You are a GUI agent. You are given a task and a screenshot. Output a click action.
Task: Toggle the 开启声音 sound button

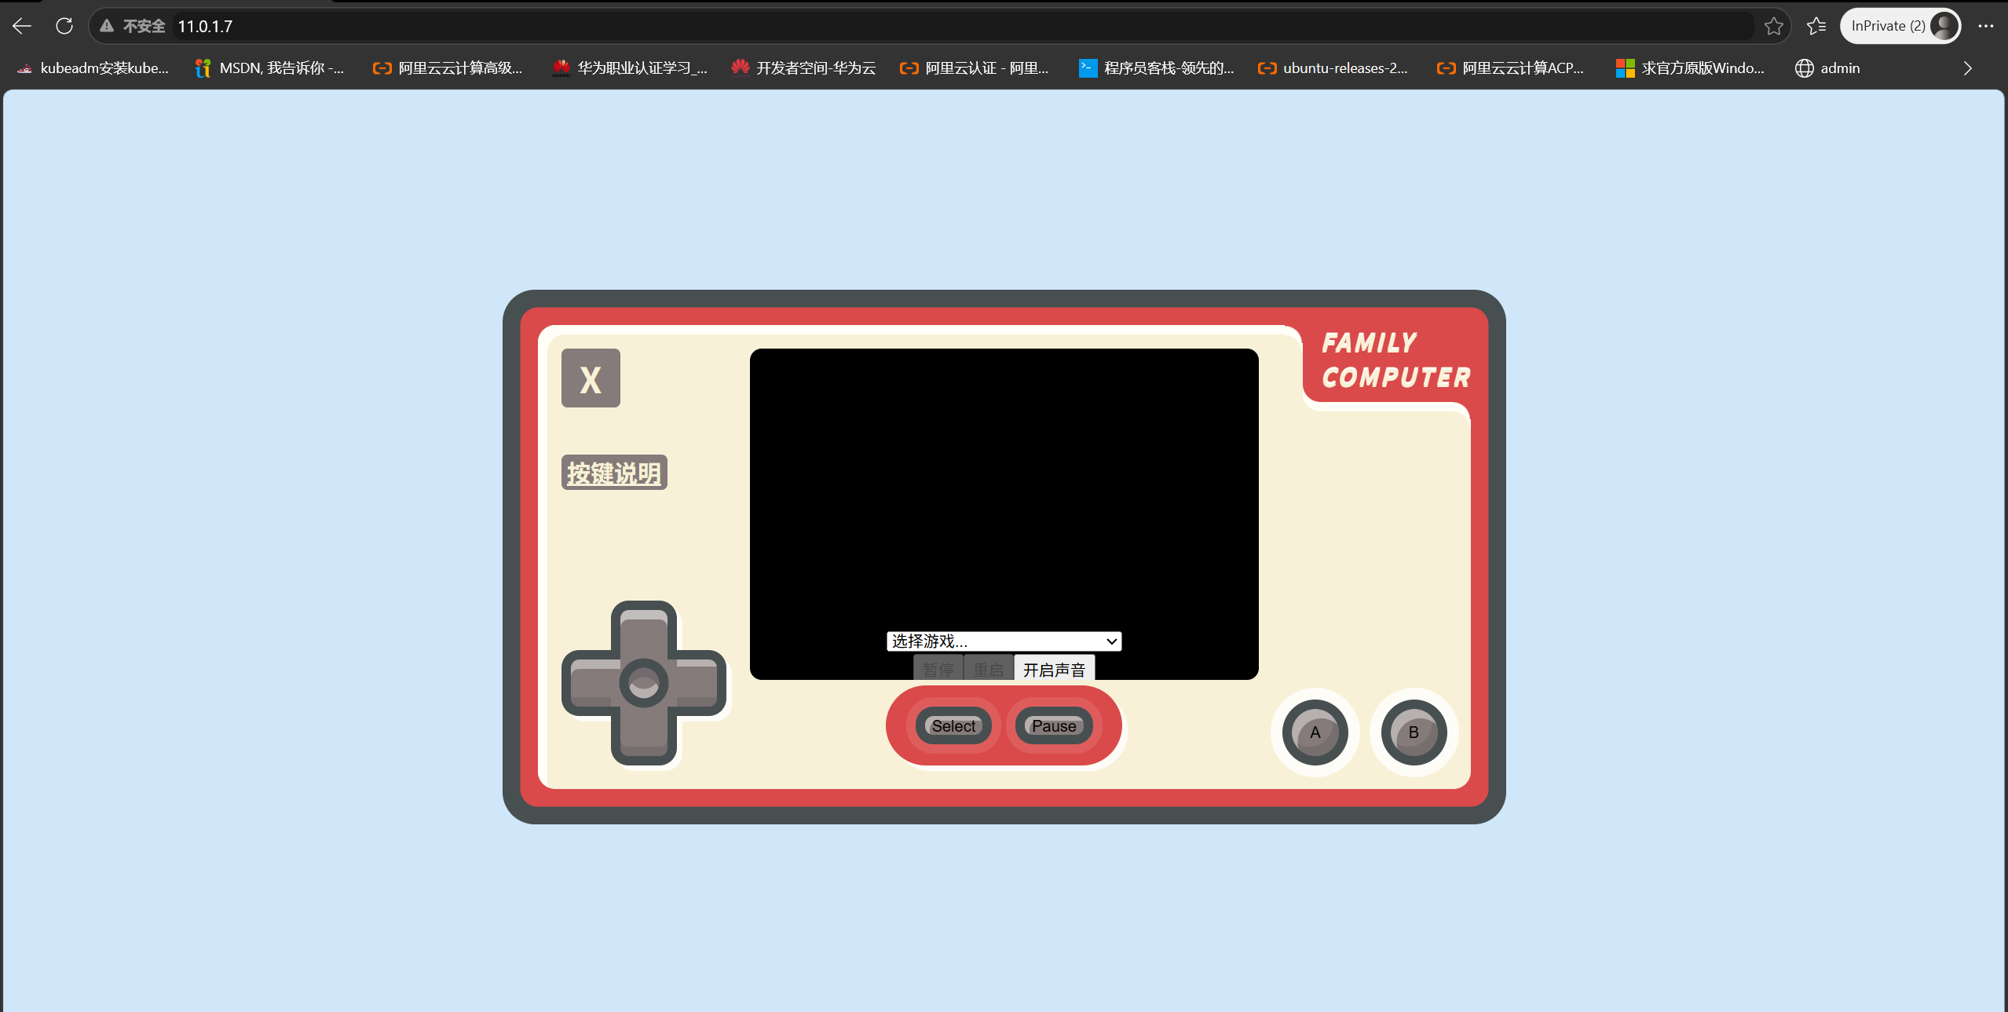click(1055, 670)
